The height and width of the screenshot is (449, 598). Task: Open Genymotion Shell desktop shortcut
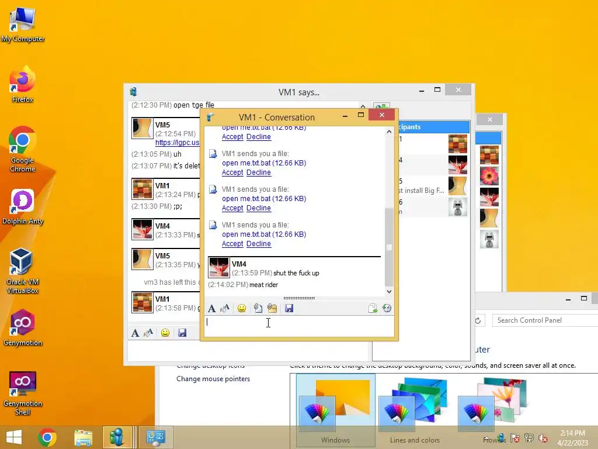[23, 393]
